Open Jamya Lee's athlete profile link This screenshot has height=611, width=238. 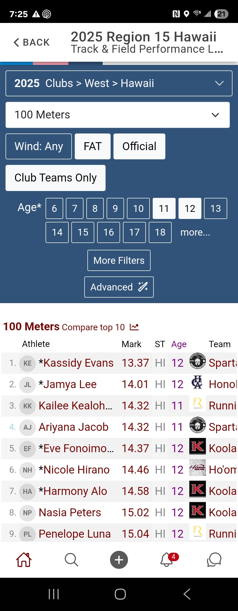click(70, 384)
